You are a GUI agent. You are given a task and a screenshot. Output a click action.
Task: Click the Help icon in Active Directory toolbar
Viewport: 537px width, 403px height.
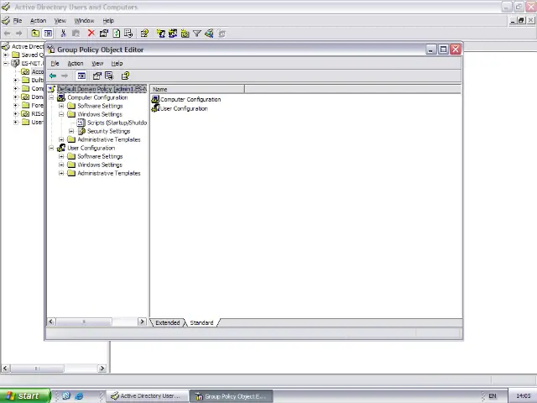click(x=144, y=34)
